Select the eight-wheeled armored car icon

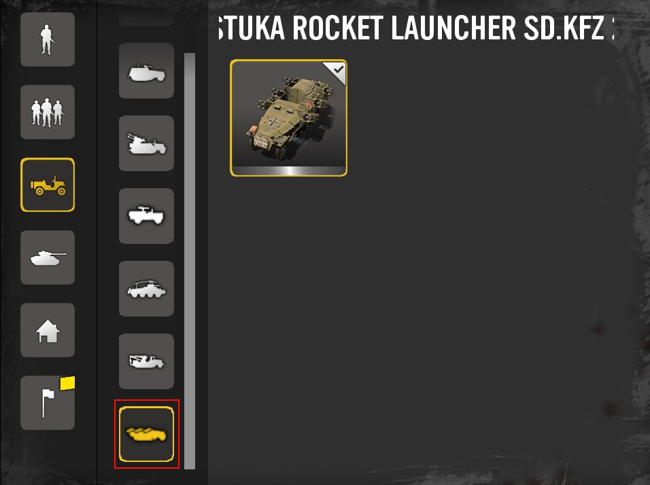coord(146,289)
